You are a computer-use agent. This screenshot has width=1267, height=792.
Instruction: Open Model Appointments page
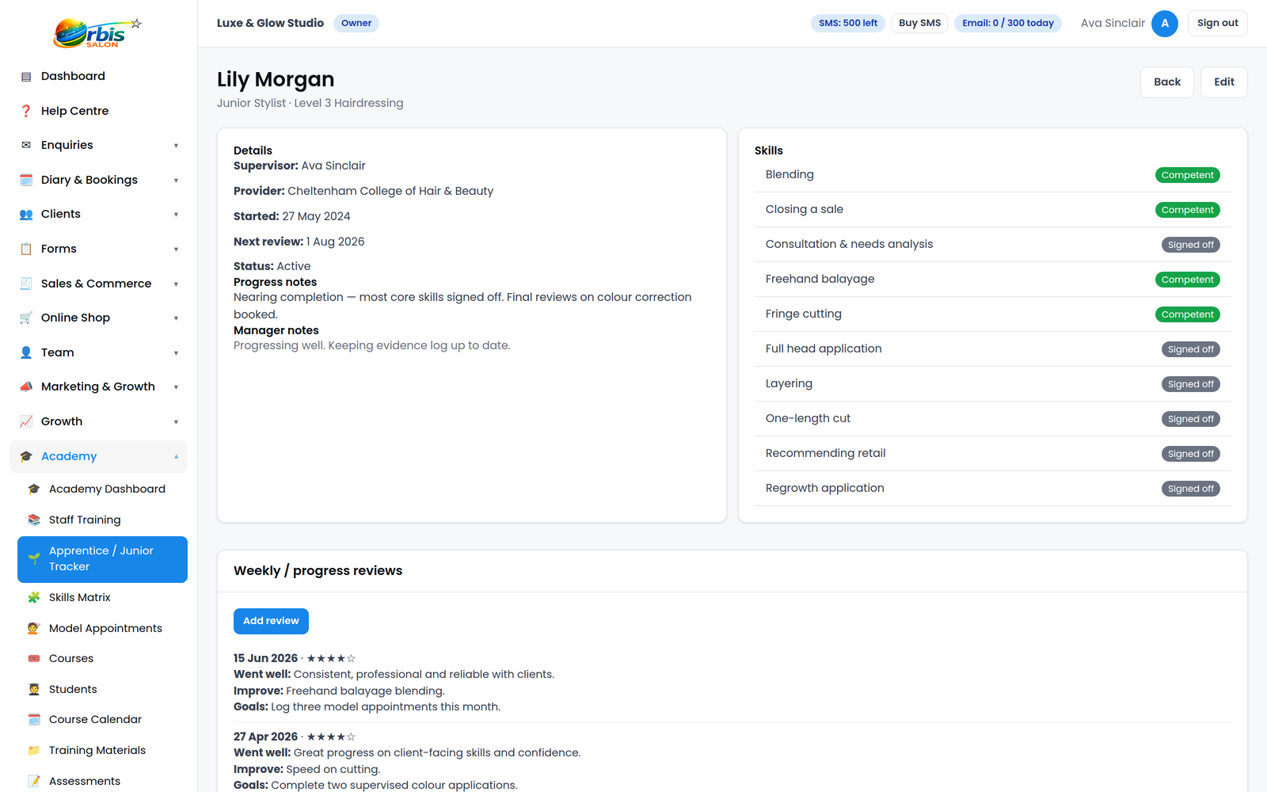102,628
